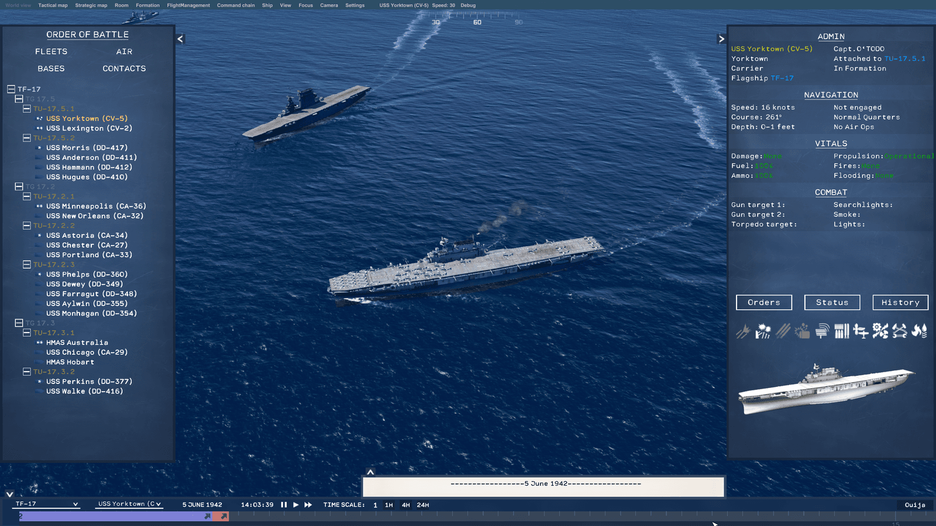Open the TF-17 fleet dropdown
936x526 pixels.
point(47,504)
